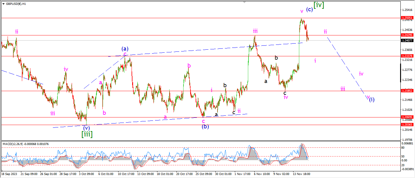
Task: Click the 1.24295 red price tag
Action: [407, 35]
